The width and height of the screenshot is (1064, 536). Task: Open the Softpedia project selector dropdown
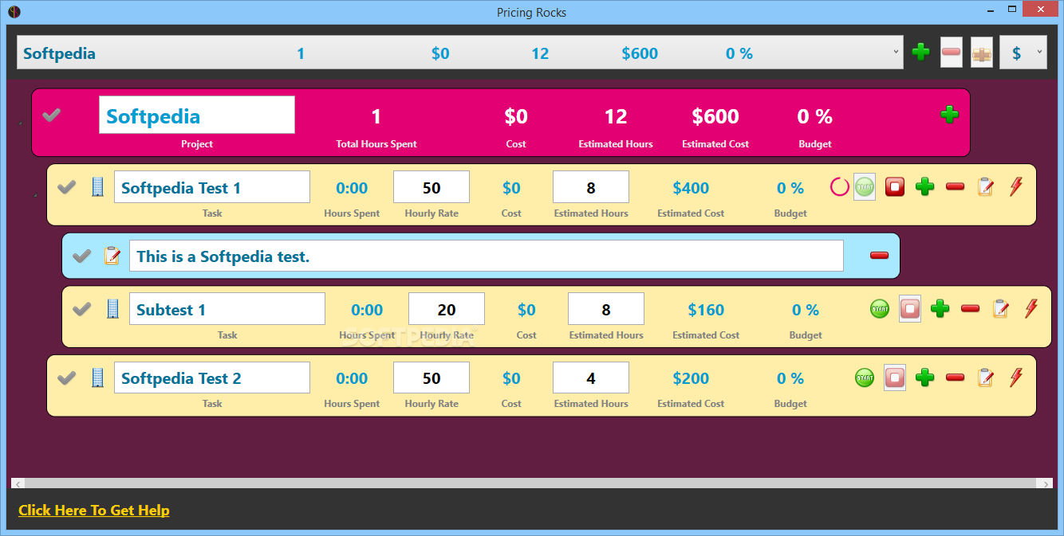[x=460, y=53]
